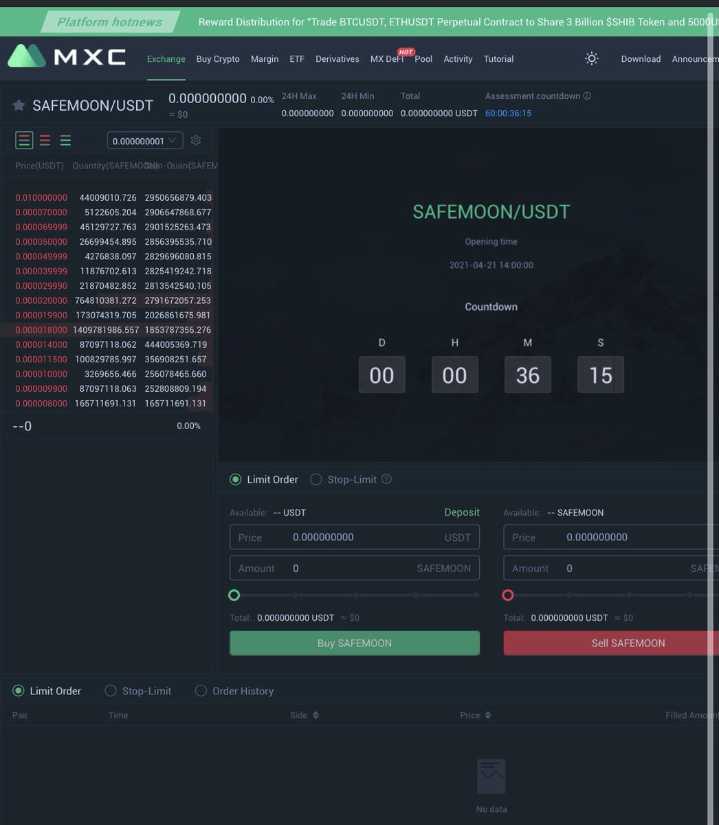
Task: Click the sell amount slider handle
Action: (508, 595)
